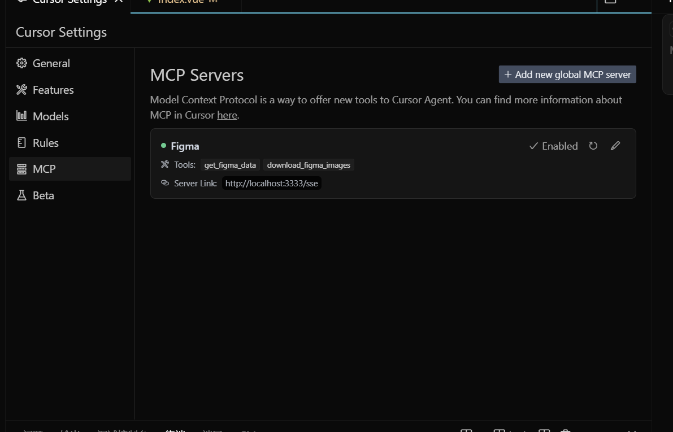This screenshot has height=432, width=673.
Task: Select the MCP settings section
Action: tap(70, 169)
